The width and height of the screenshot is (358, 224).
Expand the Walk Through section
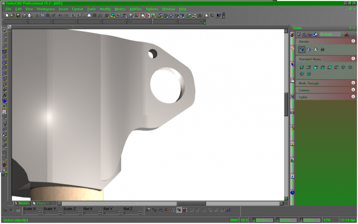(x=353, y=83)
